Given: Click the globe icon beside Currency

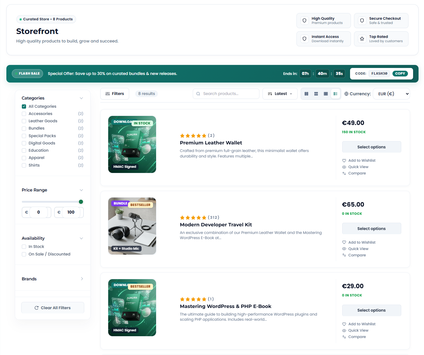Looking at the screenshot, I should [x=346, y=94].
